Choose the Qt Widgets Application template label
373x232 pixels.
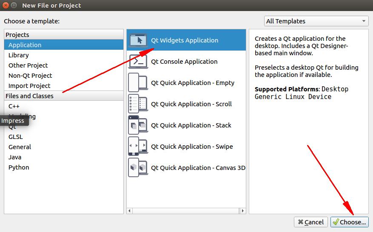click(x=185, y=40)
